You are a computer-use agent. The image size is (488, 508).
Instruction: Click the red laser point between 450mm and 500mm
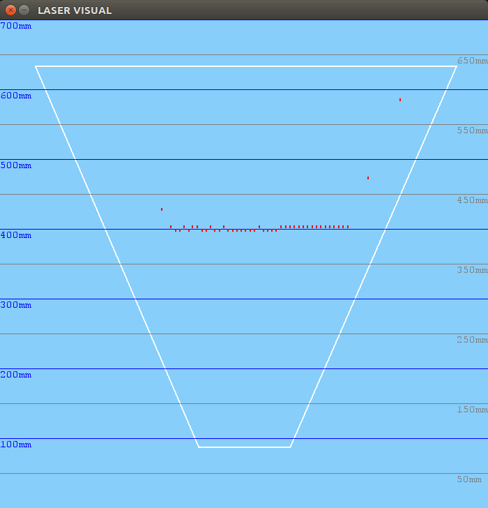(x=368, y=178)
